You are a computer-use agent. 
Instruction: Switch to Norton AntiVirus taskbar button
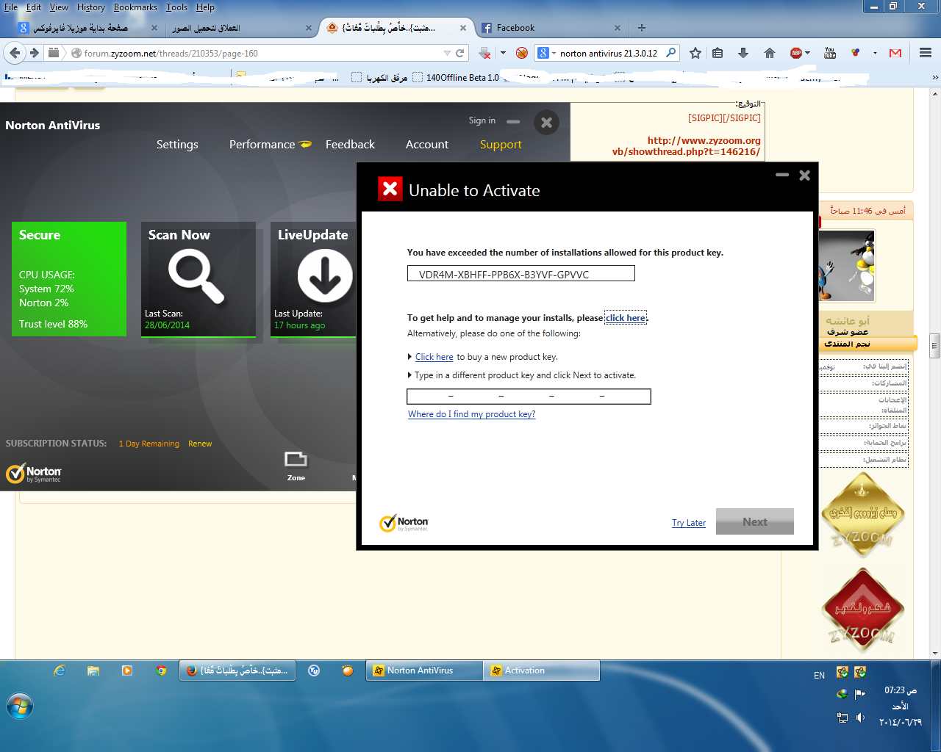pyautogui.click(x=425, y=670)
